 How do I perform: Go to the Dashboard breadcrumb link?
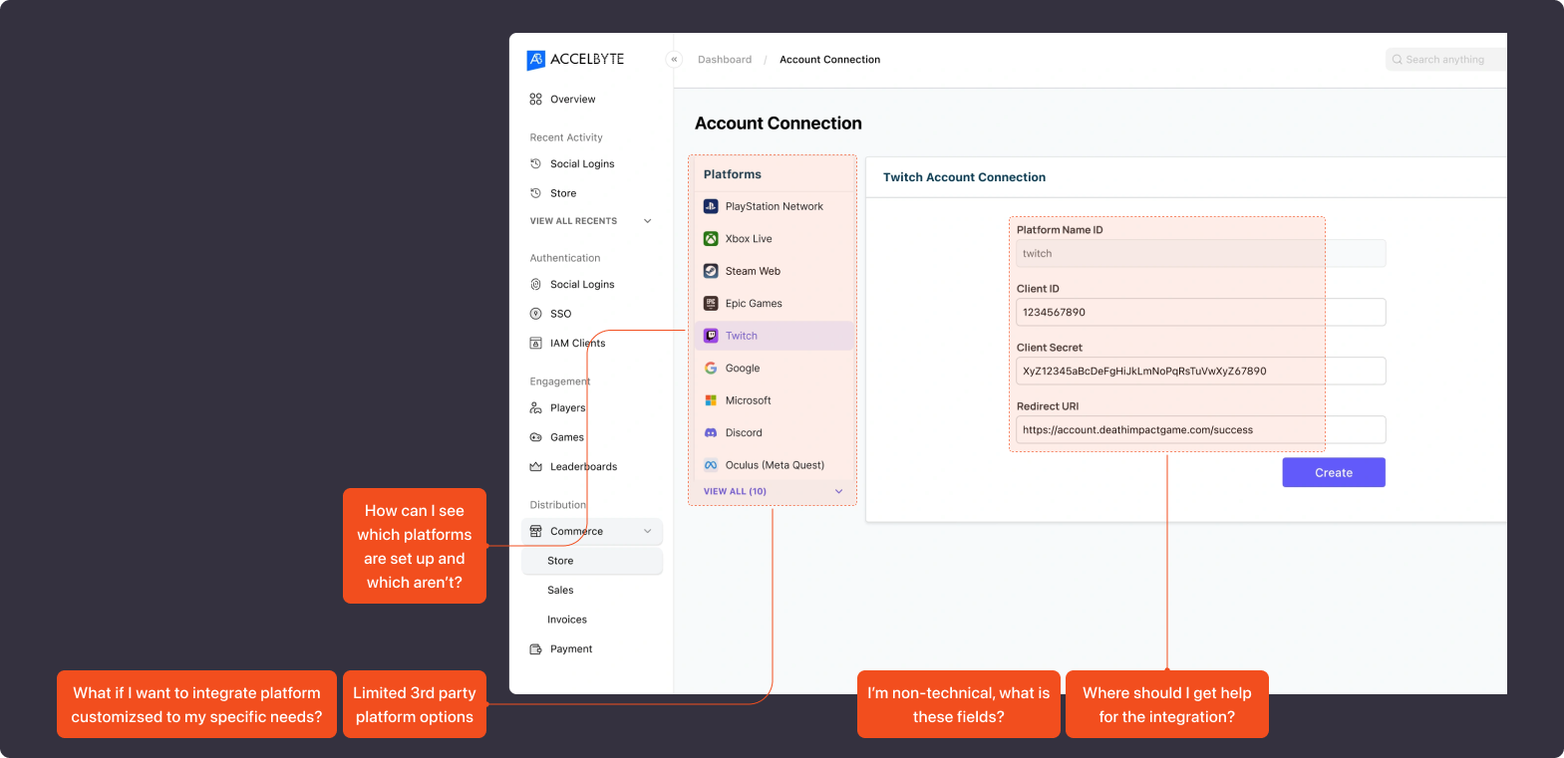coord(725,60)
